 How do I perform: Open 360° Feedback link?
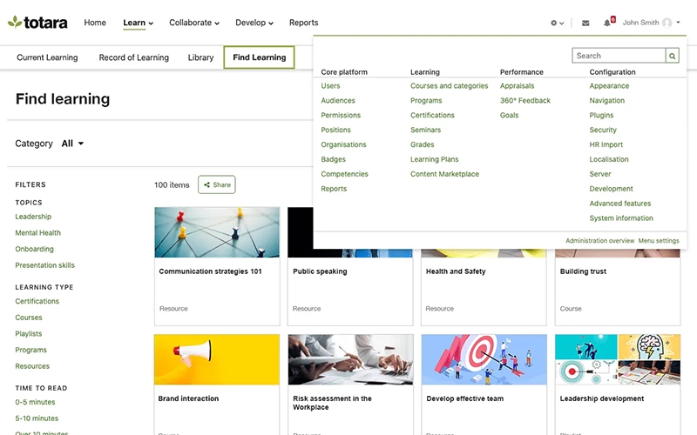(525, 100)
